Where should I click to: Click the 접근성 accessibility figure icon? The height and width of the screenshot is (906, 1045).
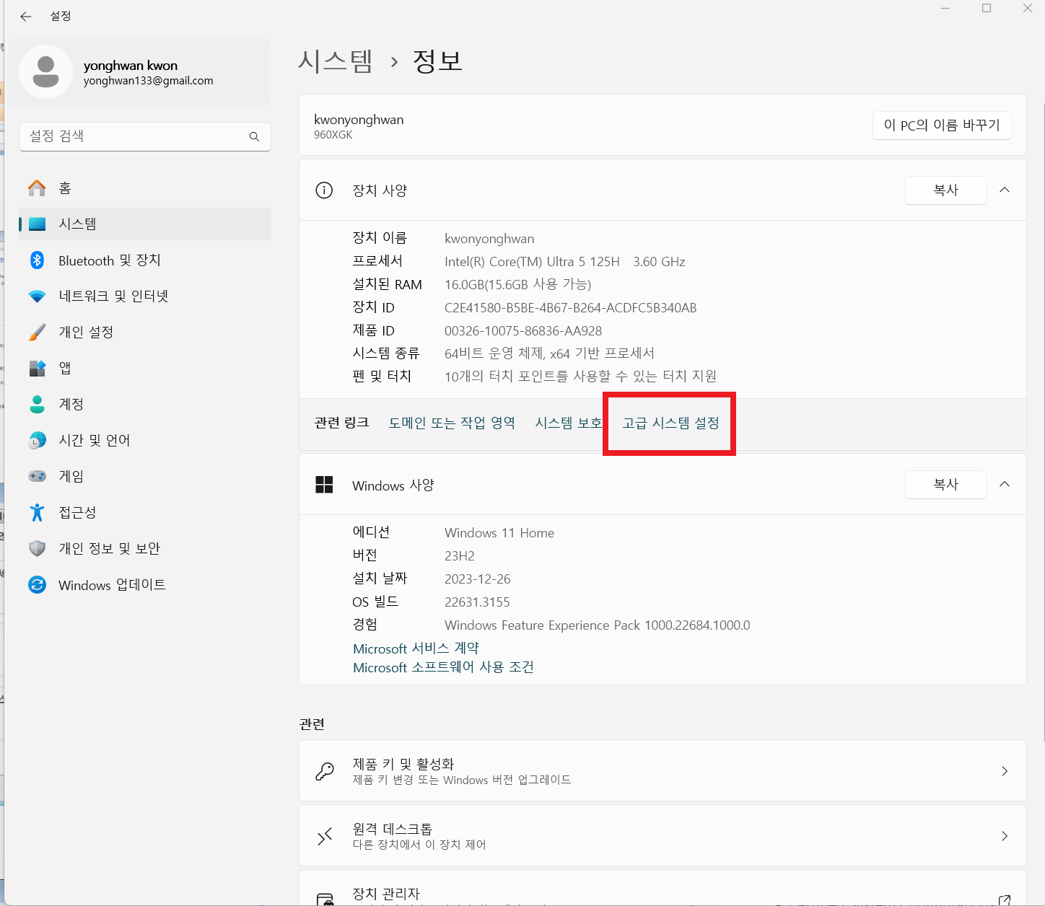(37, 512)
